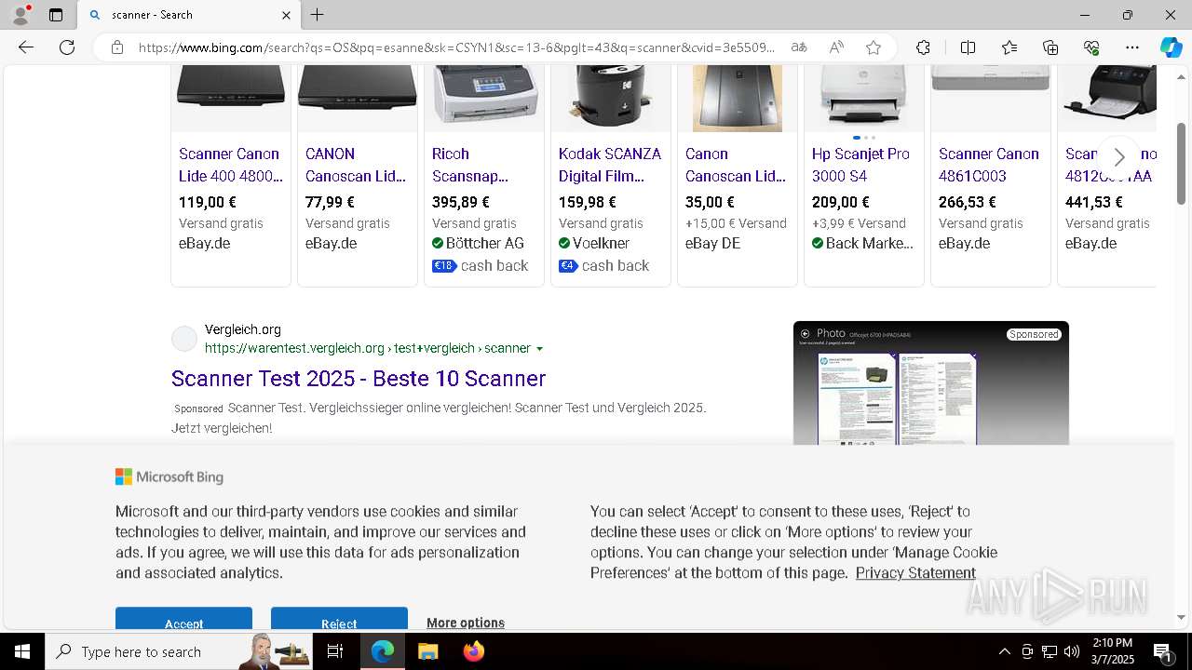
Task: Click the price 119,00 € text
Action: pos(208,202)
